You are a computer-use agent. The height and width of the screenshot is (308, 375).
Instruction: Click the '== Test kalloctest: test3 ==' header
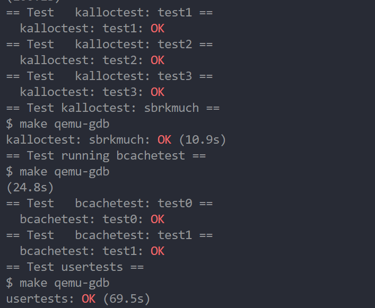[110, 76]
